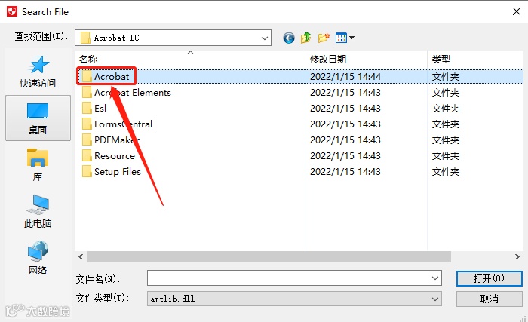Expand the Acrobat DC look-in dropdown
Screen dimensions: 528x322
coord(265,38)
